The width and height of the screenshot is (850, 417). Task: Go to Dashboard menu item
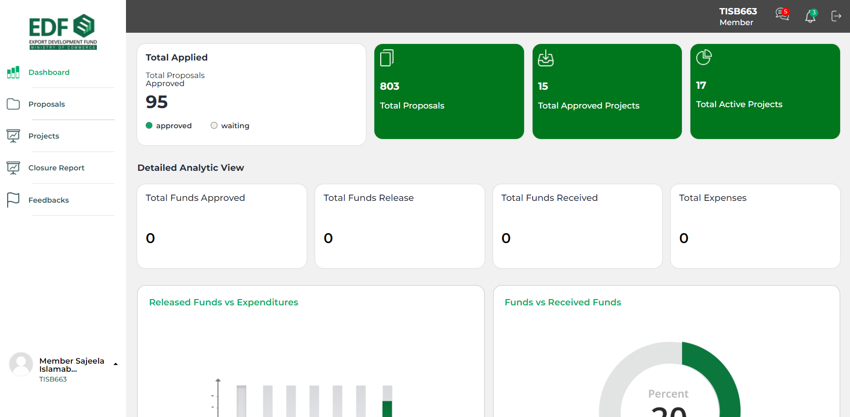pos(49,72)
